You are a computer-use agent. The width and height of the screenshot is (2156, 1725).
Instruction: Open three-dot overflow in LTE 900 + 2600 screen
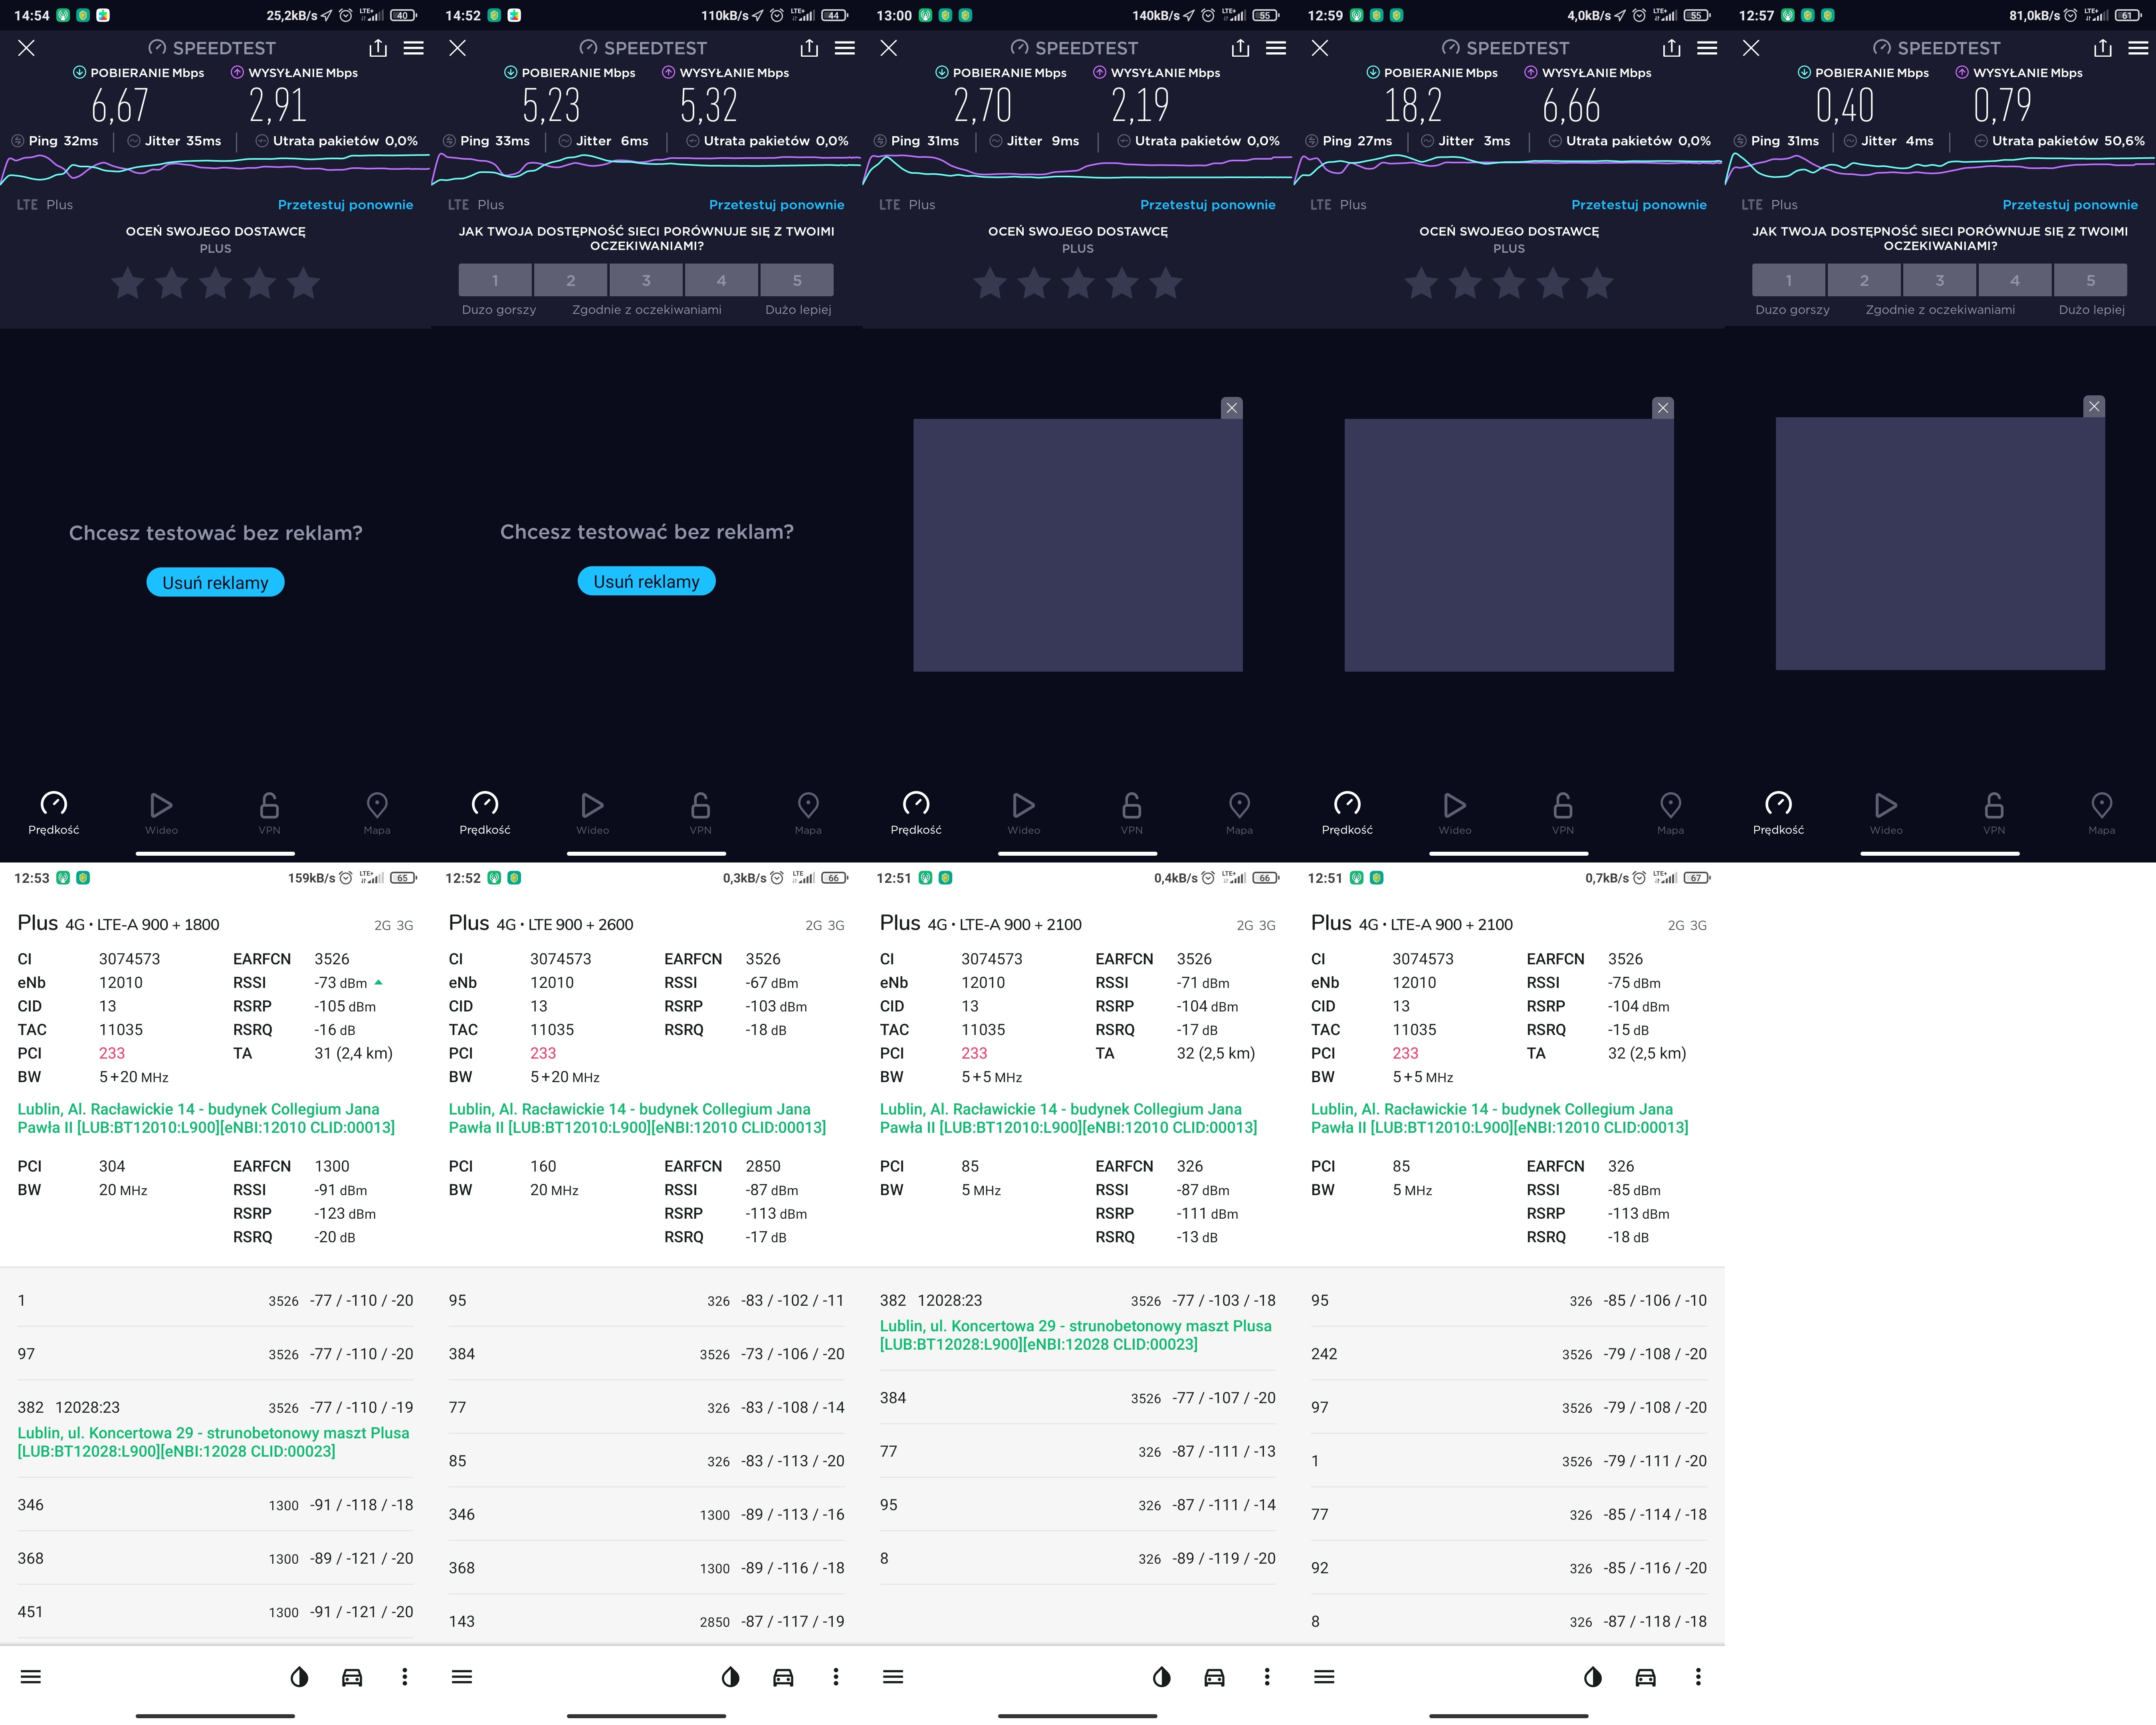(x=836, y=1677)
